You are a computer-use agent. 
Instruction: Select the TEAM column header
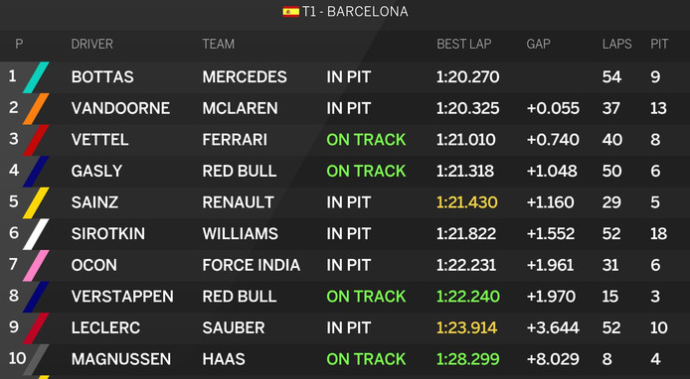pos(219,44)
